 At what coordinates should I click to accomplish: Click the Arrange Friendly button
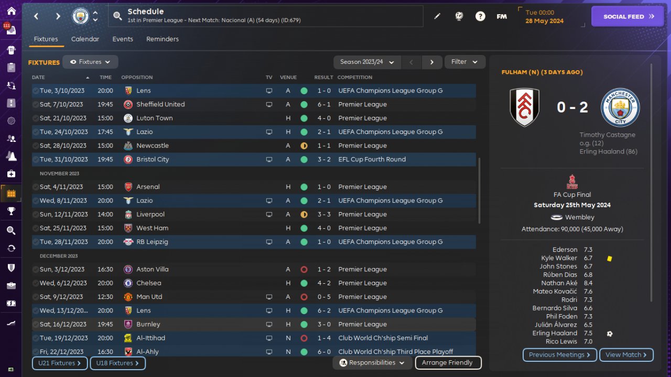448,363
